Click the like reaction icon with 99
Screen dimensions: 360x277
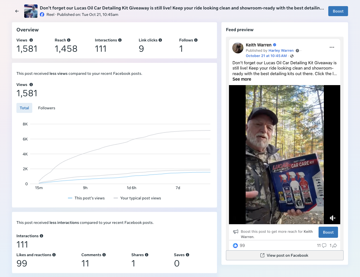point(235,246)
